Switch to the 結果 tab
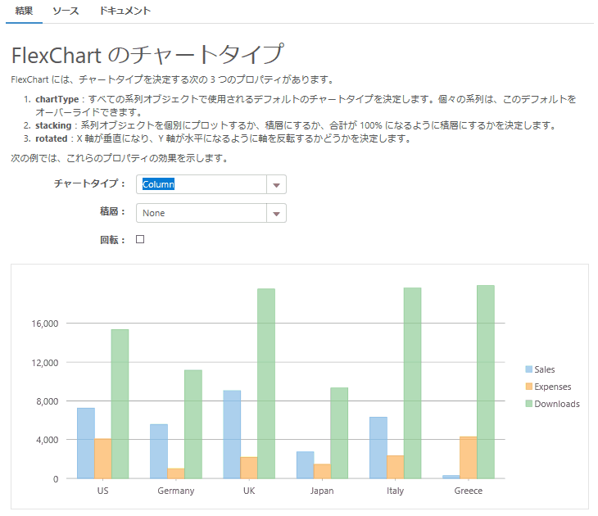This screenshot has height=516, width=598. (24, 11)
